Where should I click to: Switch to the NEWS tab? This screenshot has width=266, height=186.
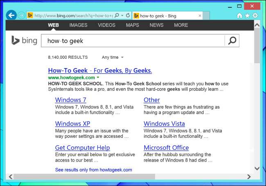point(156,25)
